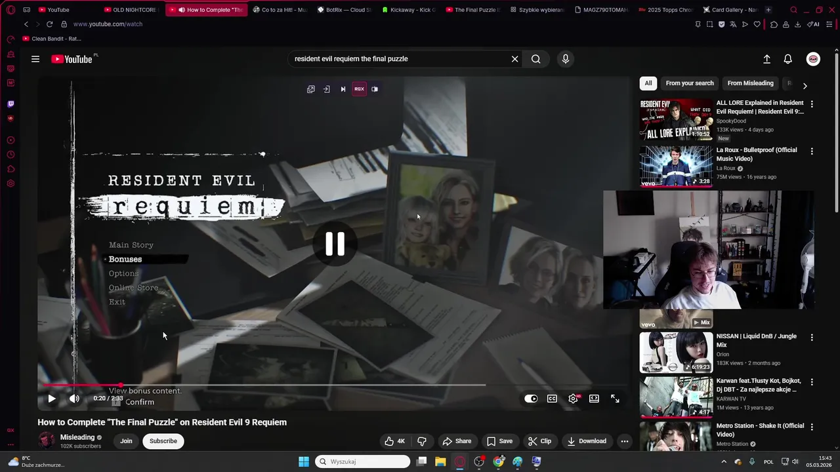840x472 pixels.
Task: Open a new browser tab with plus
Action: point(768,10)
